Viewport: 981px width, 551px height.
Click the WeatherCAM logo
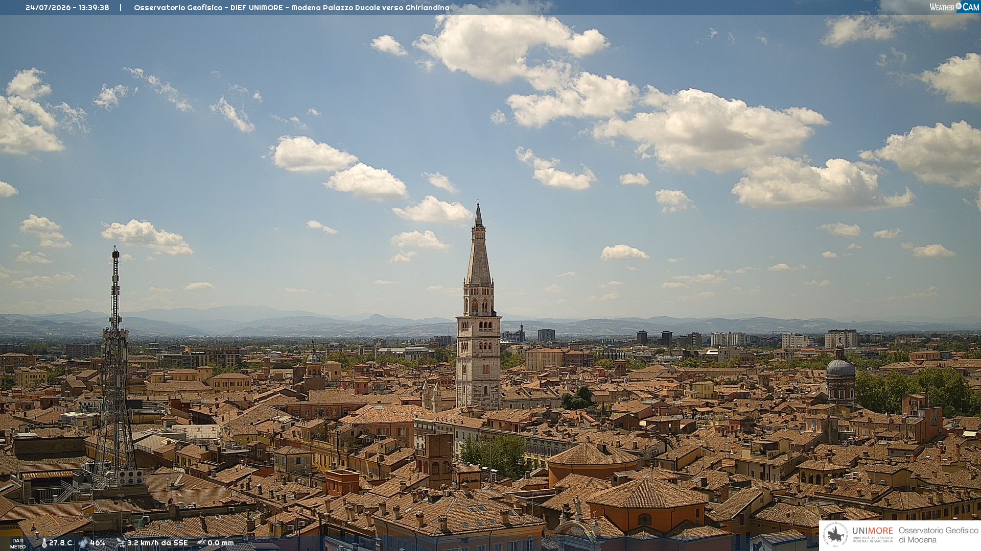(x=954, y=7)
